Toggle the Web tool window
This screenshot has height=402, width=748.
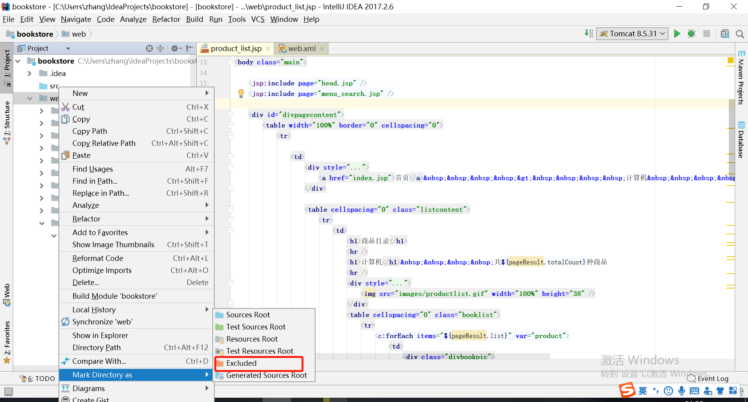pos(7,295)
